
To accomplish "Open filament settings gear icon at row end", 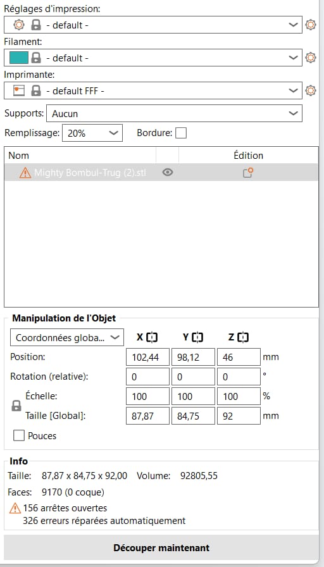I will click(x=311, y=58).
